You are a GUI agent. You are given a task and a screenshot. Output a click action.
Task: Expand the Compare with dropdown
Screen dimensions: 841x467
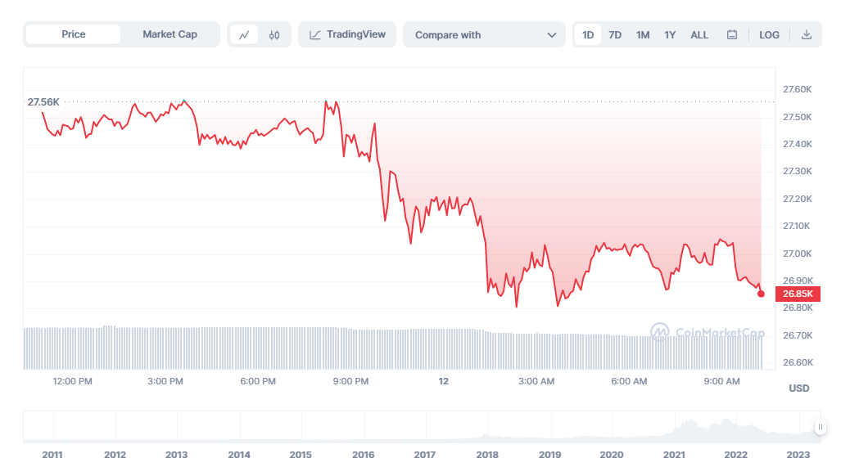(x=483, y=35)
